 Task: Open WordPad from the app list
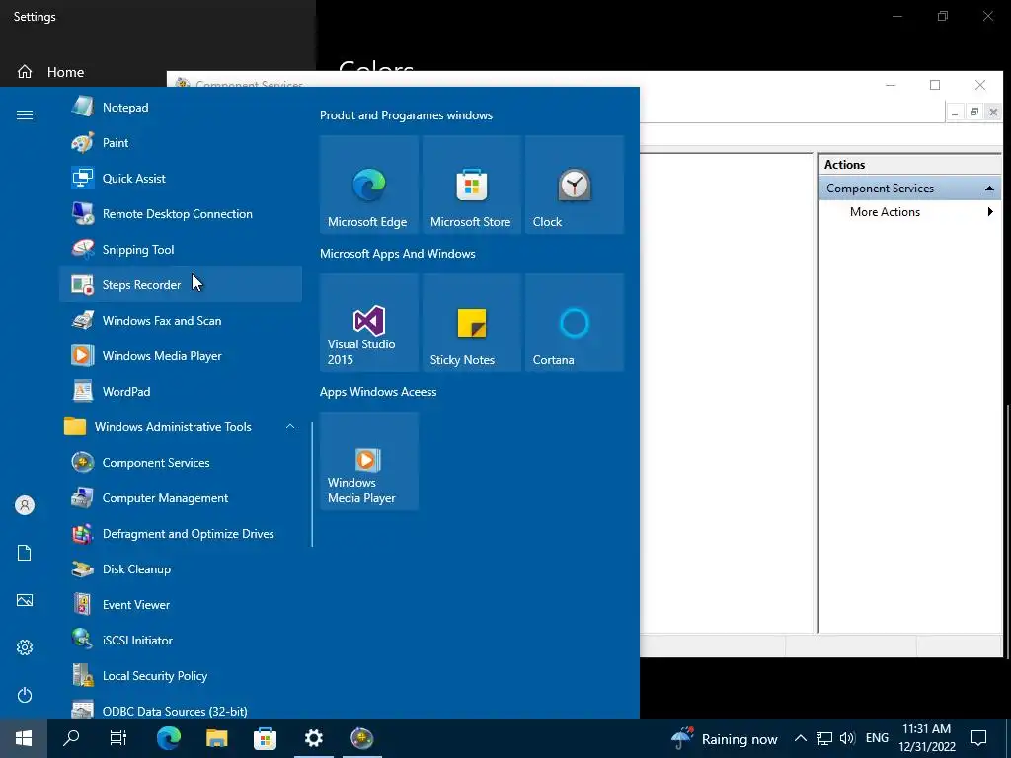181,391
